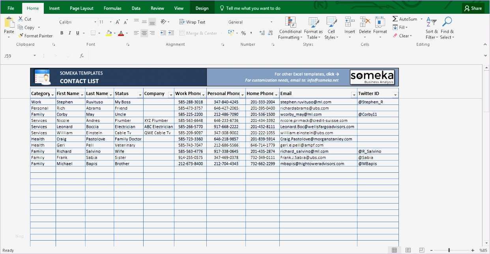Open Cell Styles gallery

pyautogui.click(x=331, y=28)
